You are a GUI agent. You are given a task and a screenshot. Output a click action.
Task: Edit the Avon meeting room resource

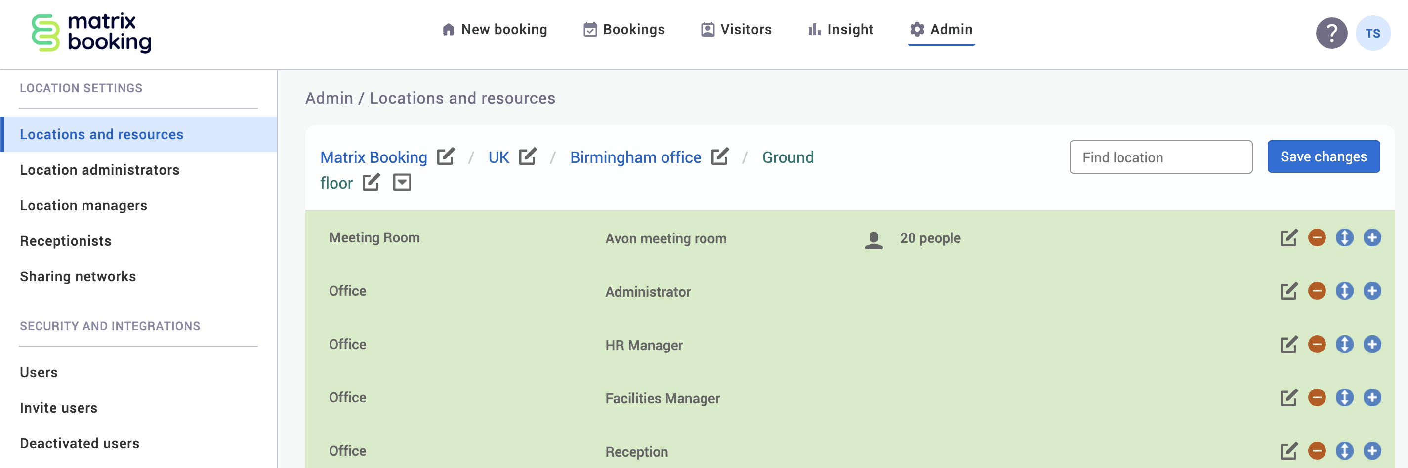click(1288, 238)
